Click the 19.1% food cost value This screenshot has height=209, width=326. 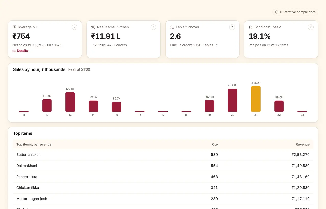260,36
